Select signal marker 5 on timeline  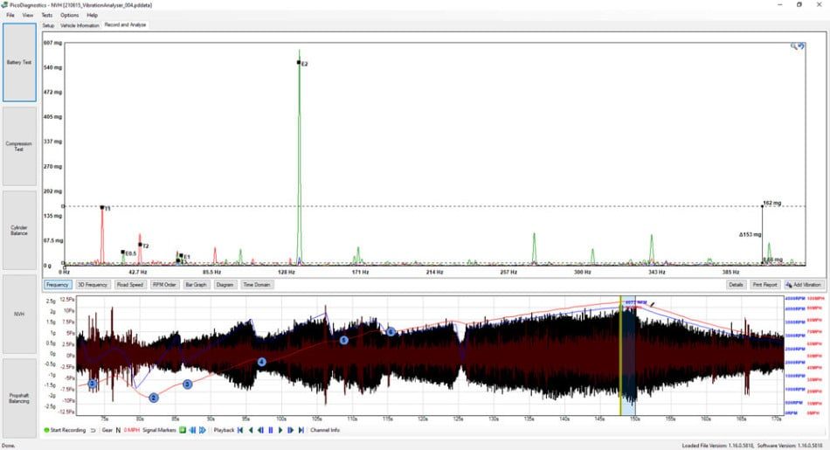coord(344,340)
